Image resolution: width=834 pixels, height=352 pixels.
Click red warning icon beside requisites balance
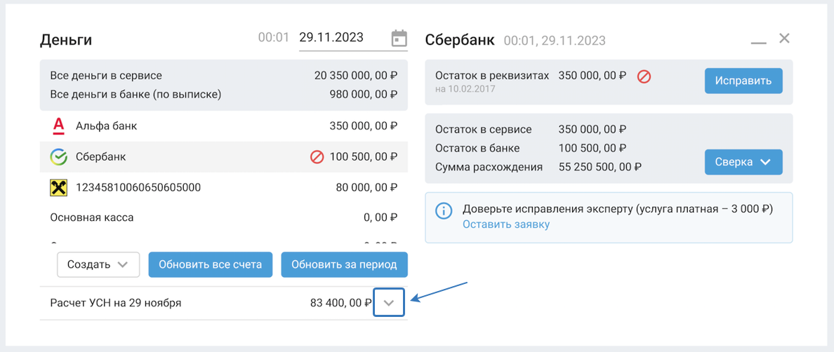tap(644, 76)
